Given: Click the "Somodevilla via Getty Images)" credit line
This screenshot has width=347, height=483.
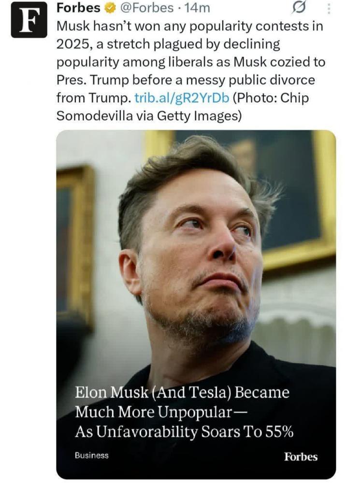Looking at the screenshot, I should point(149,116).
